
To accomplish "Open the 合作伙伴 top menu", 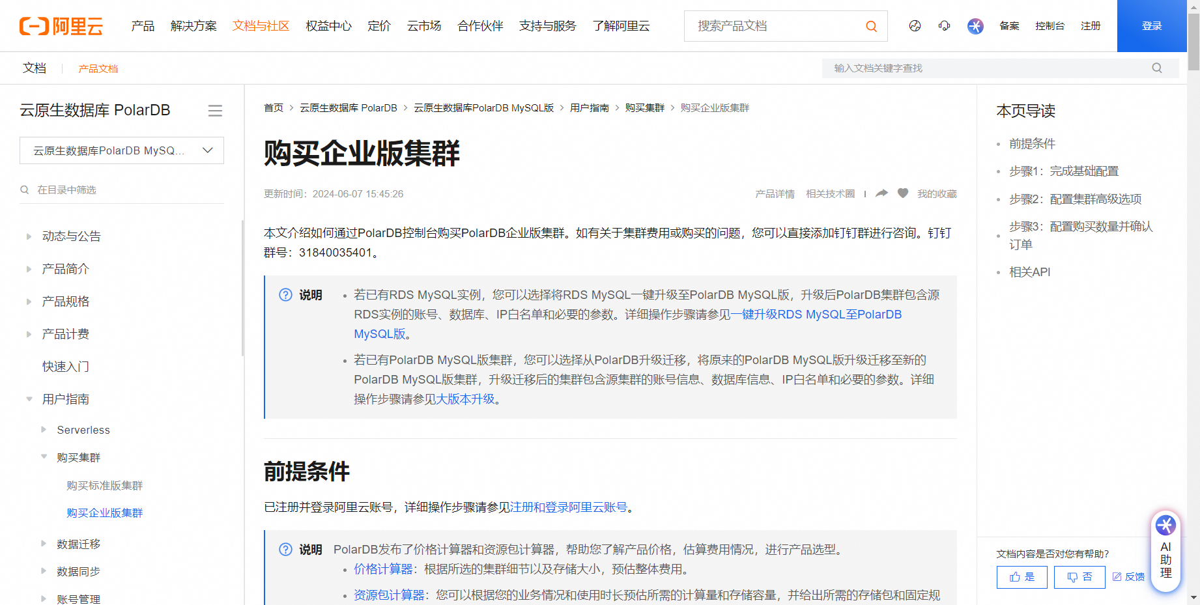I will [481, 26].
